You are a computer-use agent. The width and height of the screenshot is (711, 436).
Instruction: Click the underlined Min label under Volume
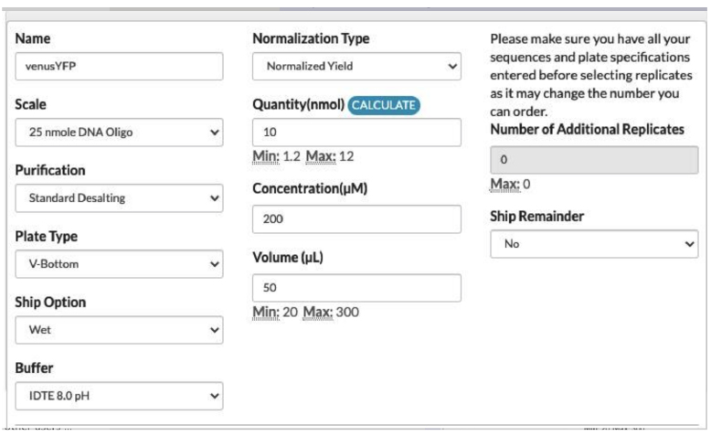(265, 313)
